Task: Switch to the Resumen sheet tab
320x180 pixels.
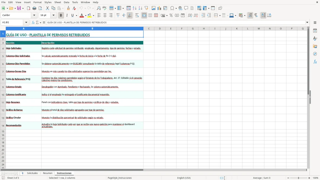Action: [48, 173]
